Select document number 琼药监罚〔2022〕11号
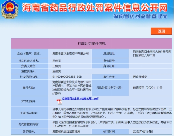174x136 pixels. [148, 88]
